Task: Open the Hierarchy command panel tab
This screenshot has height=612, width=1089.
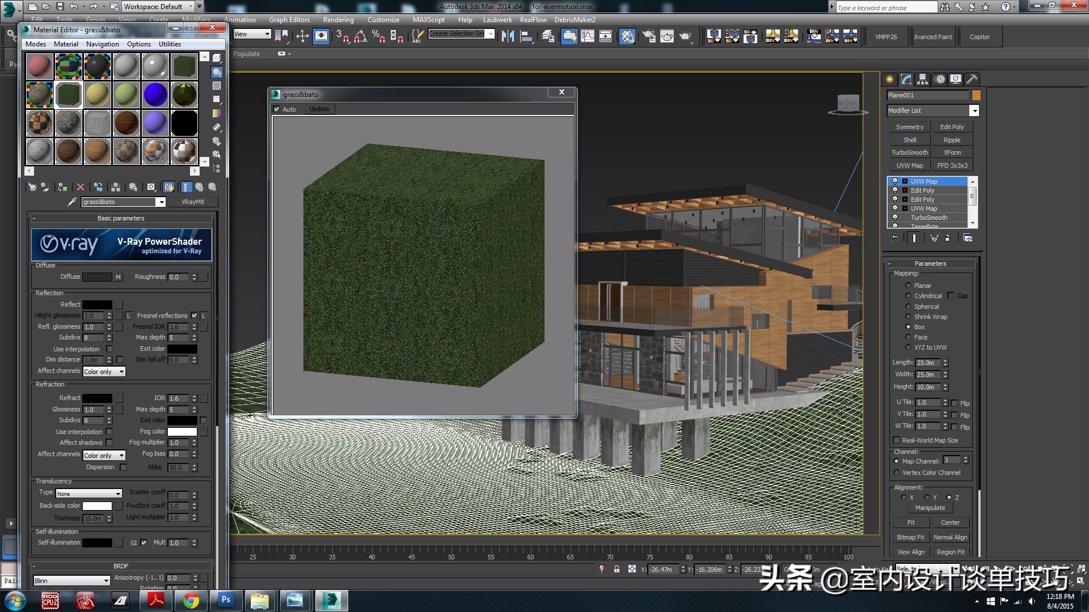Action: [922, 79]
